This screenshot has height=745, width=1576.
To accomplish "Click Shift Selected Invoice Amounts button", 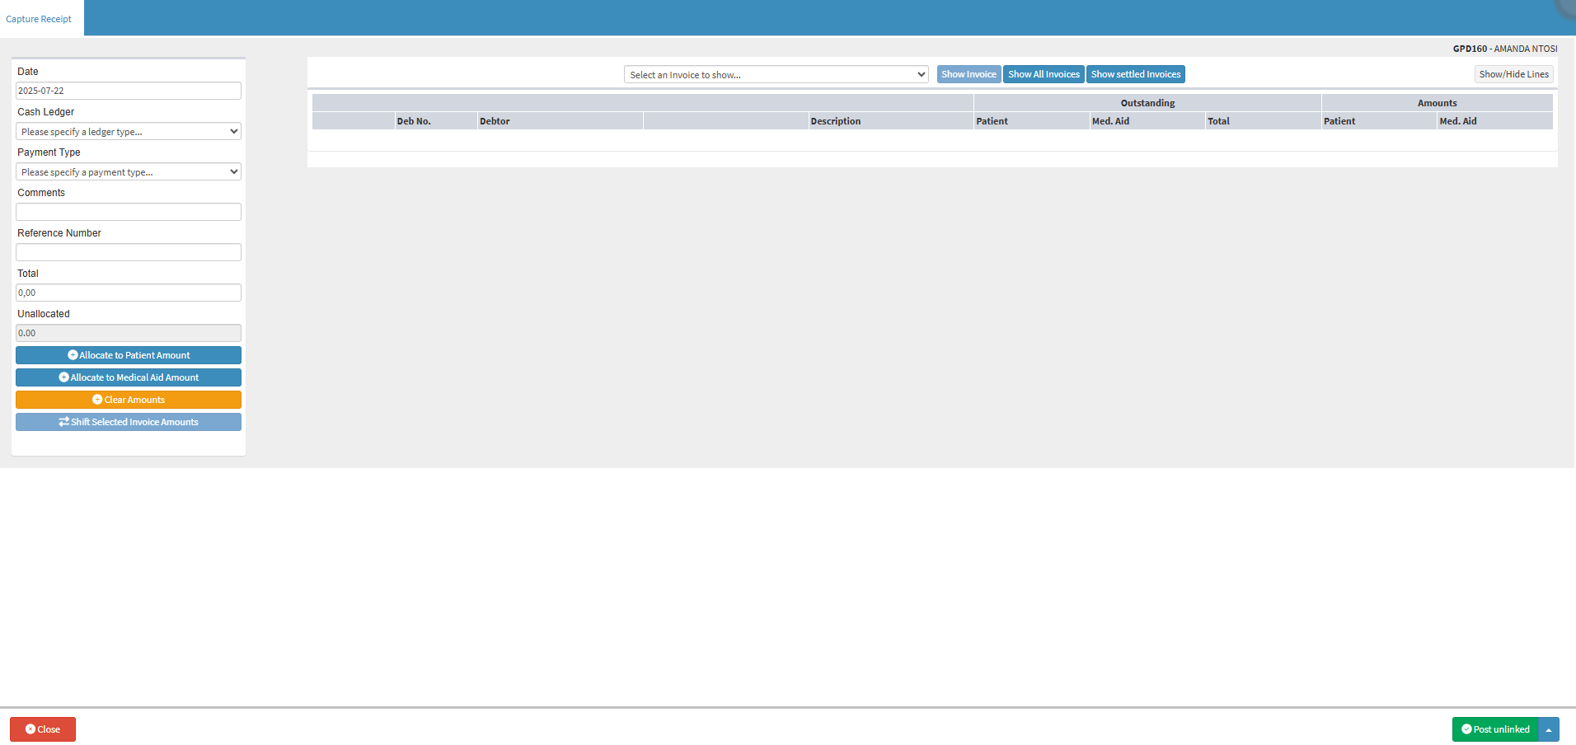I will click(129, 422).
